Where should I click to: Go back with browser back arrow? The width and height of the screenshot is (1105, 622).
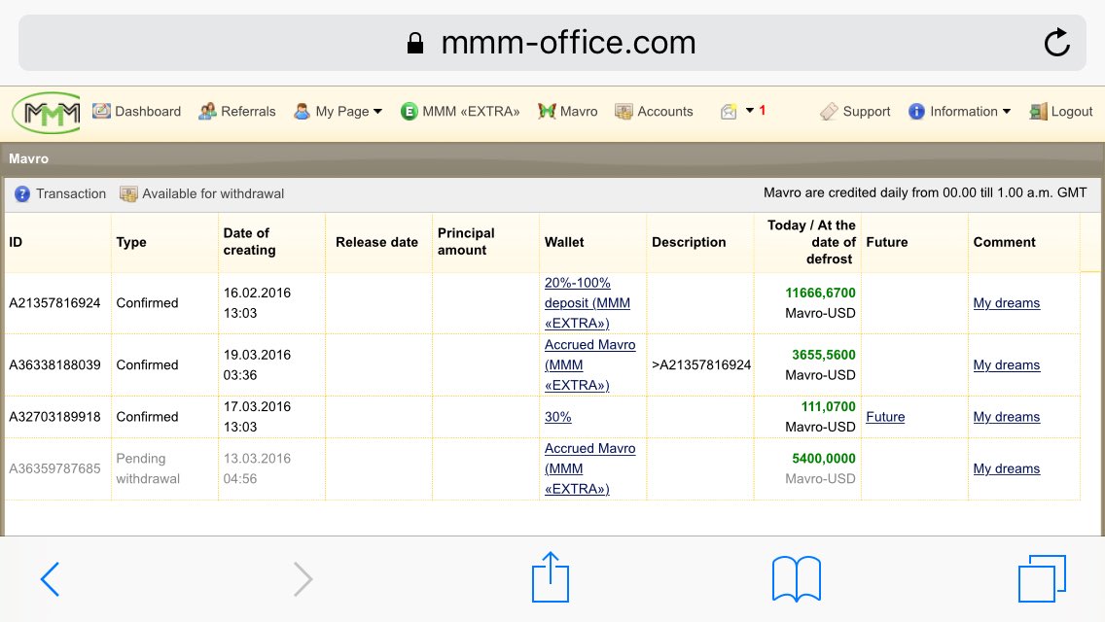[50, 579]
